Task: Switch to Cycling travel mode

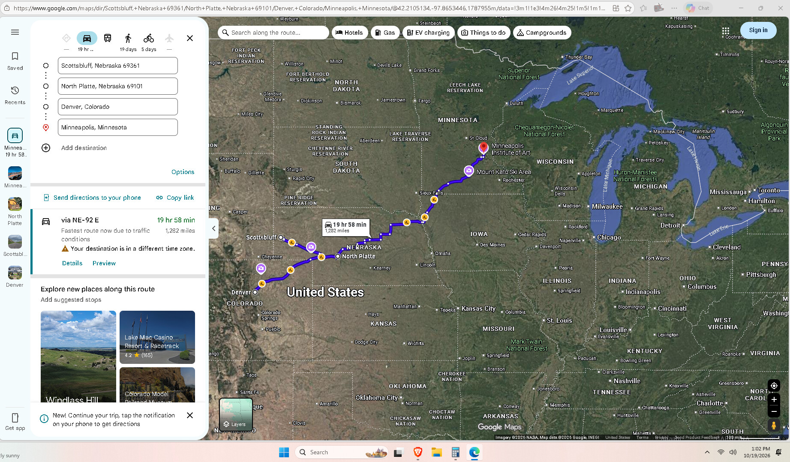Action: (x=149, y=38)
